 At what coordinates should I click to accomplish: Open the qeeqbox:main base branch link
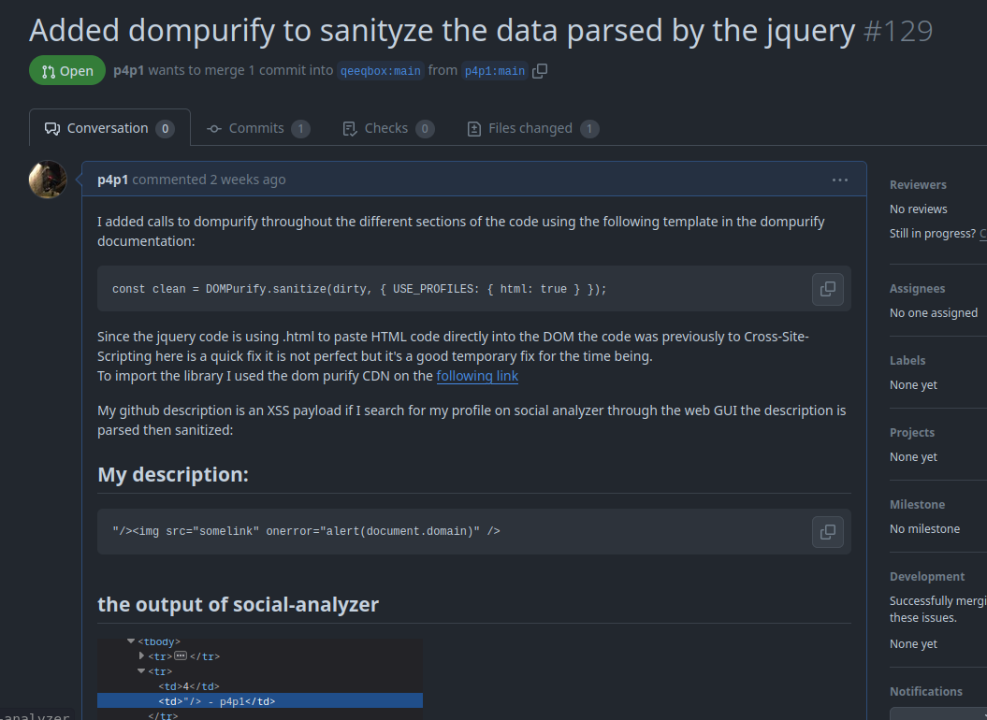pos(380,71)
